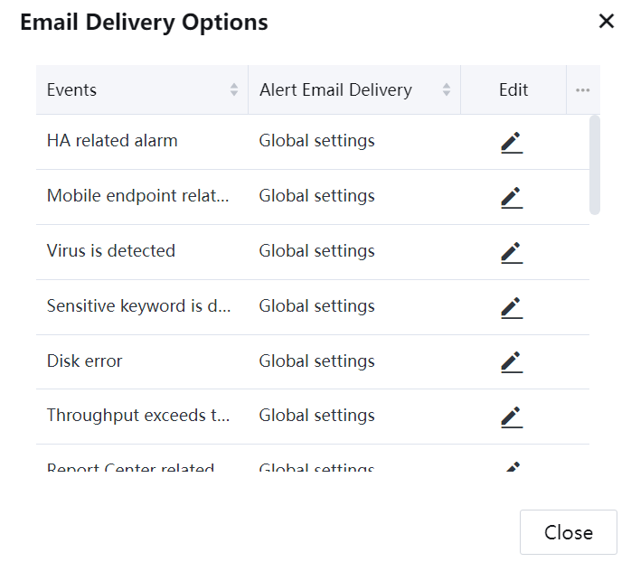Edit the HA related alarm row
This screenshot has width=631, height=562.
pos(512,143)
